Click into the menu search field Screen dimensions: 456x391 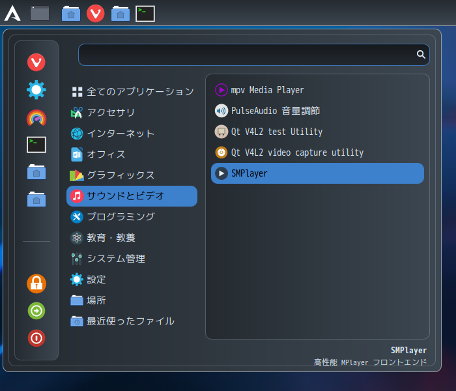253,55
